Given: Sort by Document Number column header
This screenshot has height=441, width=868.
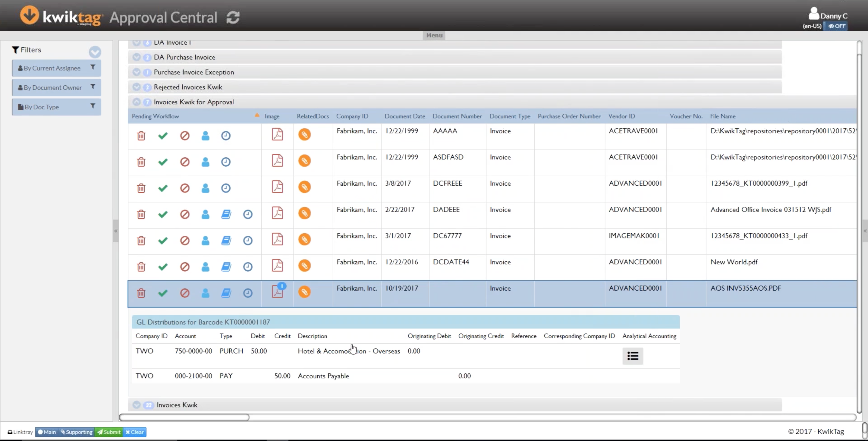Looking at the screenshot, I should [x=457, y=116].
